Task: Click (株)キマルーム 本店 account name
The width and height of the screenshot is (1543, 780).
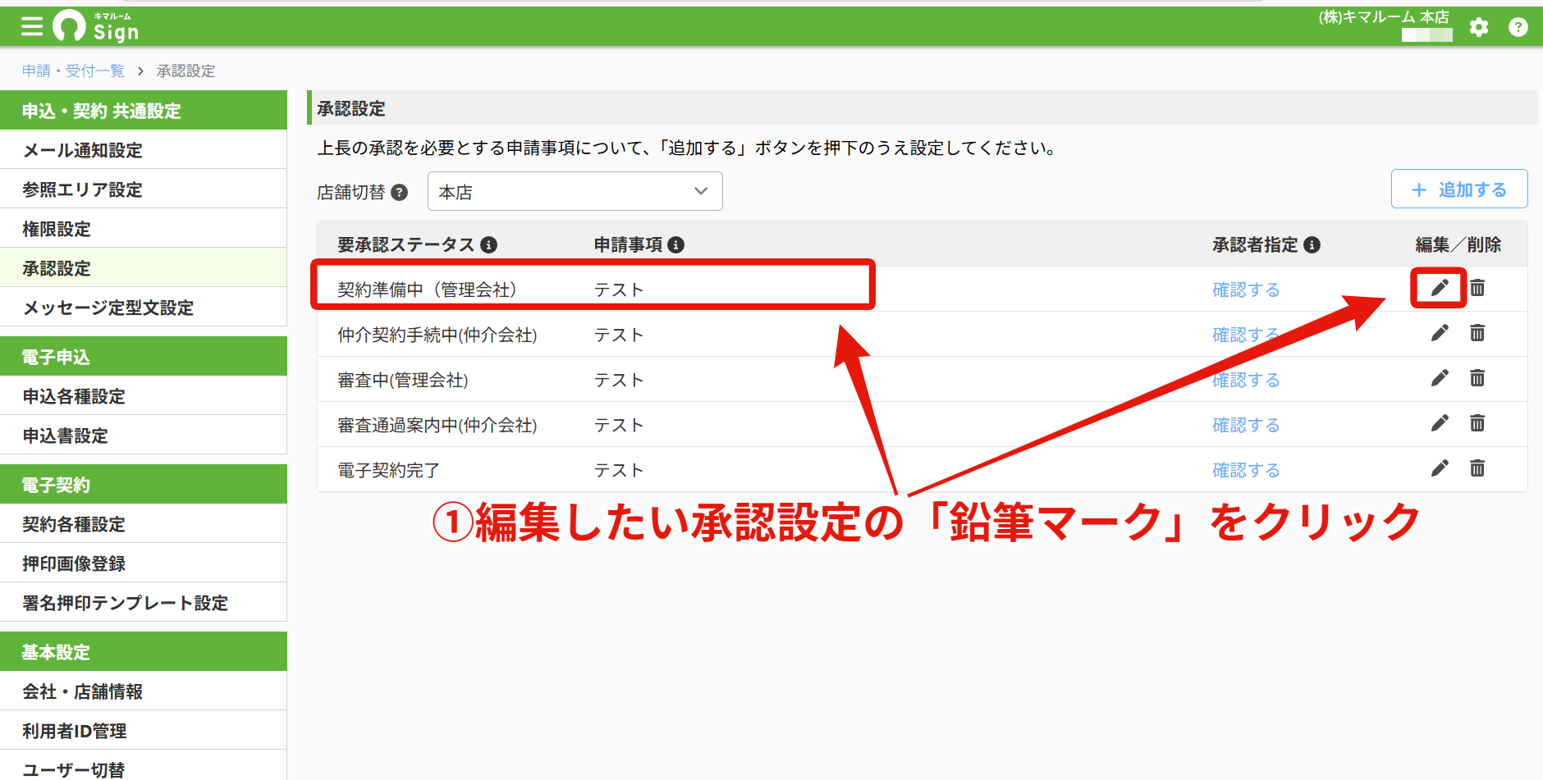Action: pos(1384,17)
